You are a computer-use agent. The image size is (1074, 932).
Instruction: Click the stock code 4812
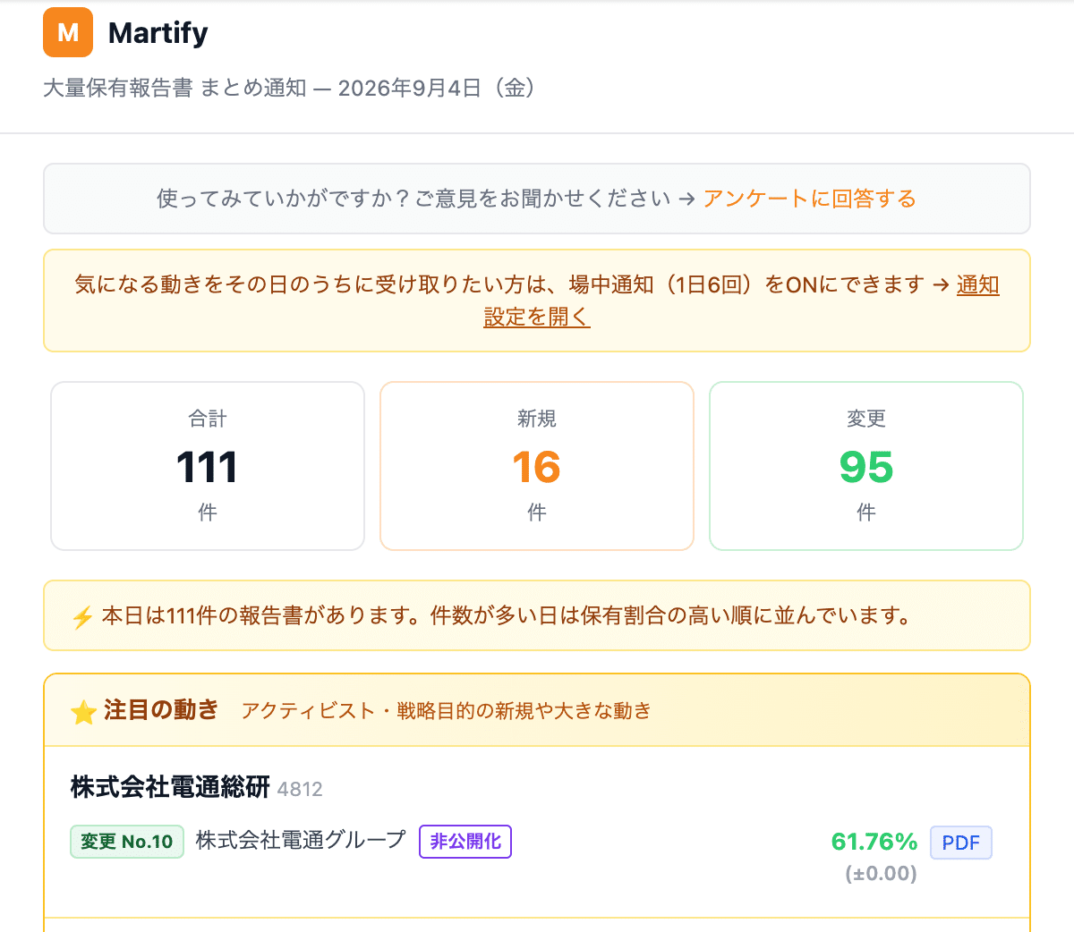click(x=300, y=789)
